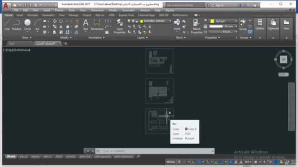Click the Erase tool icon
The height and width of the screenshot is (167, 298).
coord(76,21)
